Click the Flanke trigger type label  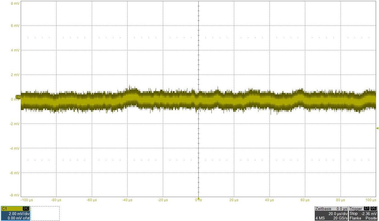(355, 218)
